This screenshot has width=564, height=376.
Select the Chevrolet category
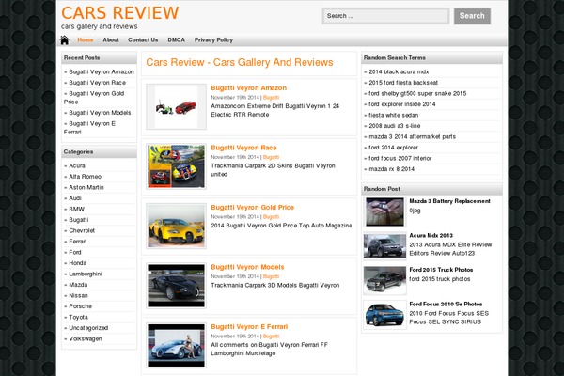tap(82, 230)
